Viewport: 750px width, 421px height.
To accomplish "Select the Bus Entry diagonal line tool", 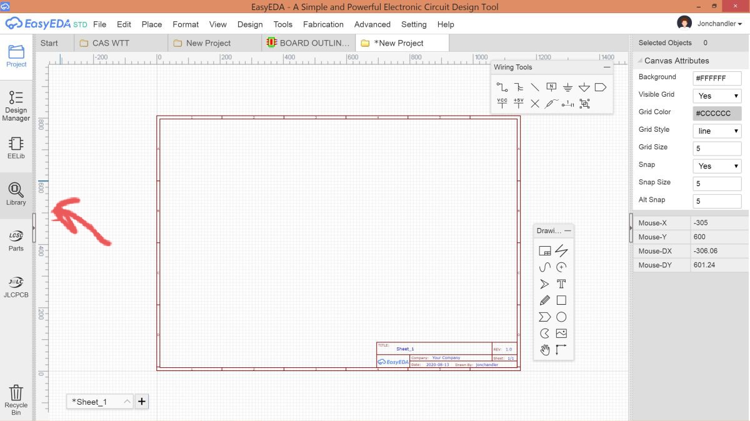I will (x=535, y=87).
